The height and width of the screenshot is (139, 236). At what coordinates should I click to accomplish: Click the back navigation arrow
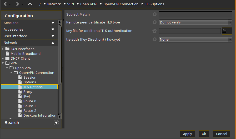point(5,4)
